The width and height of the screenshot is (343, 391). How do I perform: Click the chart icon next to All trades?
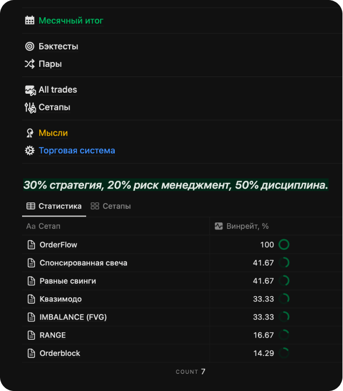tap(30, 90)
